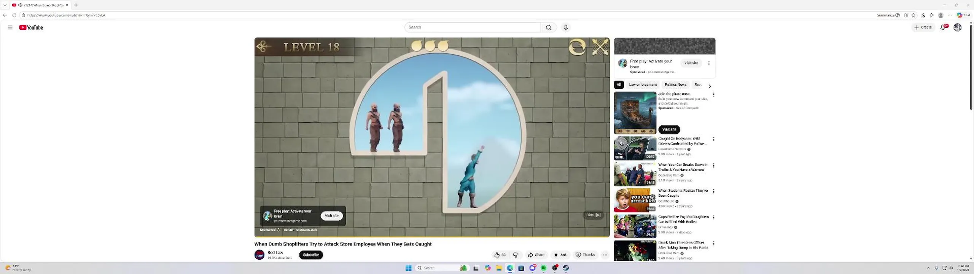Open options for Drunk Man Threatens Officer video

[714, 243]
